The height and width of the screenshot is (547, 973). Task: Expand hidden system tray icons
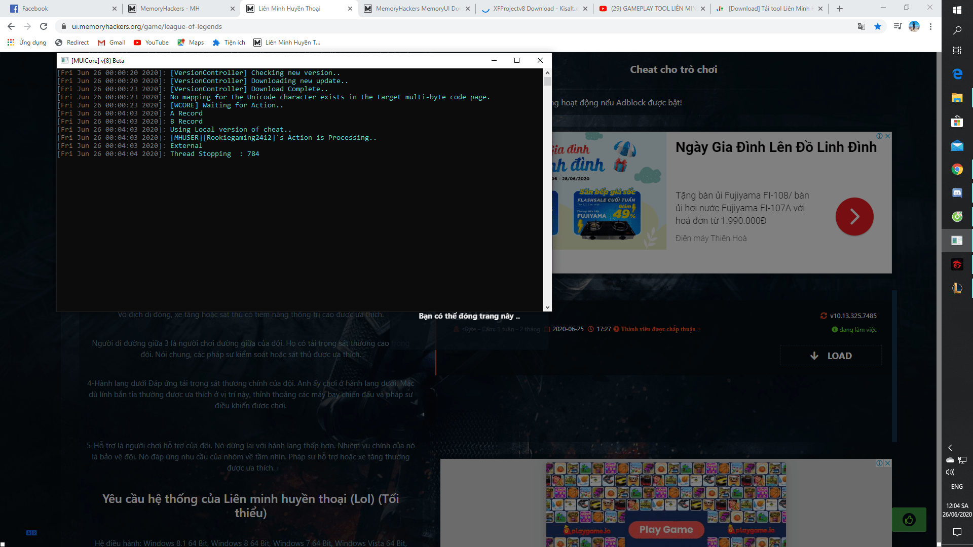click(x=950, y=448)
